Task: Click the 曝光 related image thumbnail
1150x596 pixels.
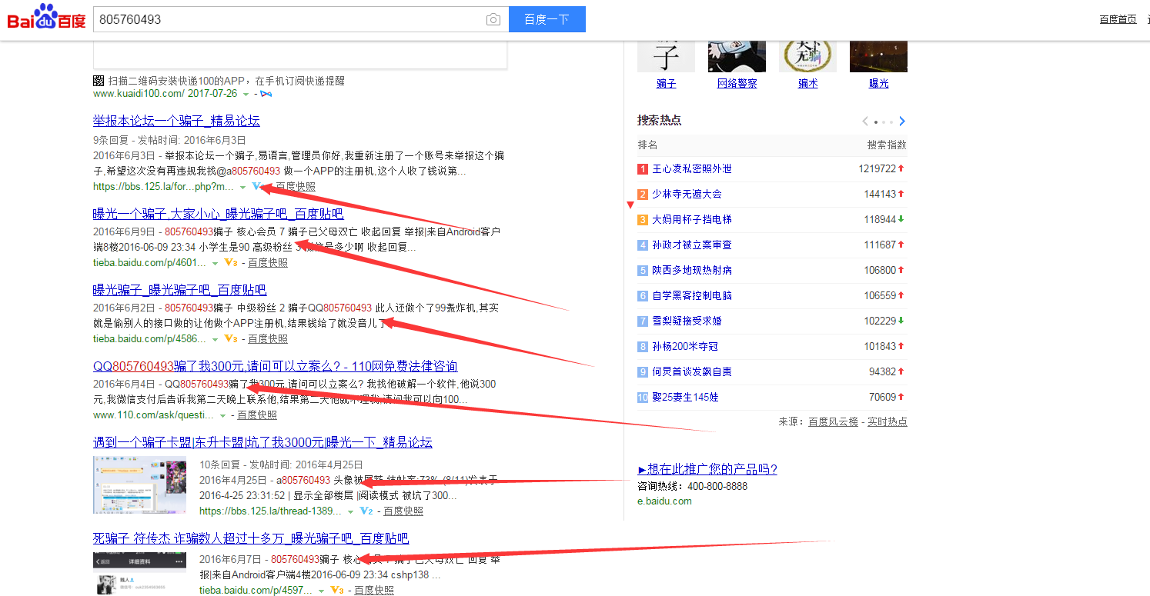Action: [878, 55]
